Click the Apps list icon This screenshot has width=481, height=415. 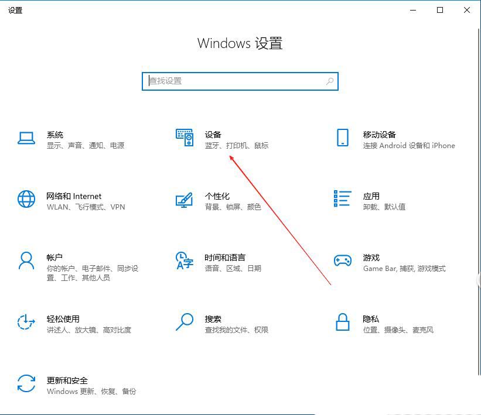(x=343, y=198)
